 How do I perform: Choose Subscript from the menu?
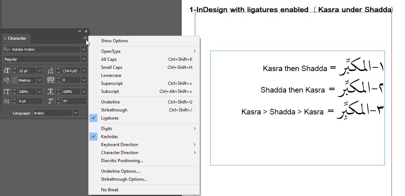[144, 91]
